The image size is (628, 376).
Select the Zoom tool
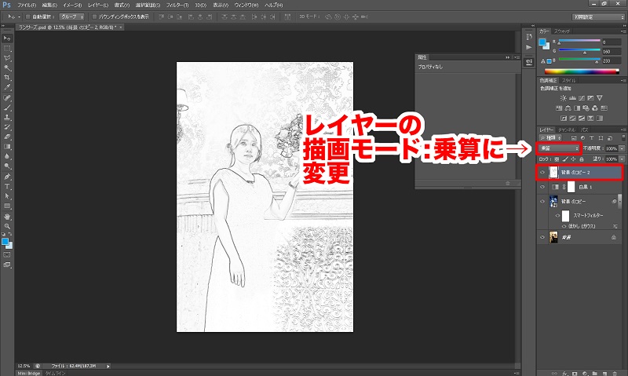coord(7,226)
